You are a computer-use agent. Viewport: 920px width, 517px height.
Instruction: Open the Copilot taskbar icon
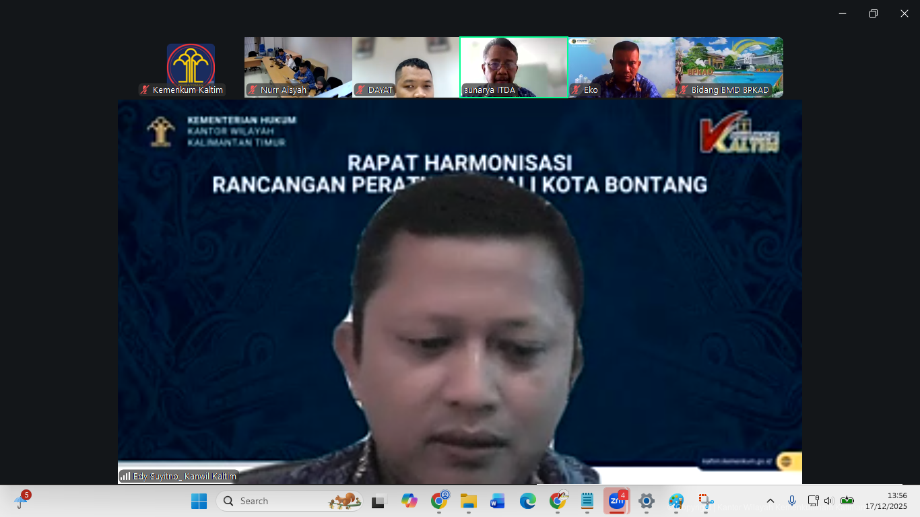pos(409,501)
